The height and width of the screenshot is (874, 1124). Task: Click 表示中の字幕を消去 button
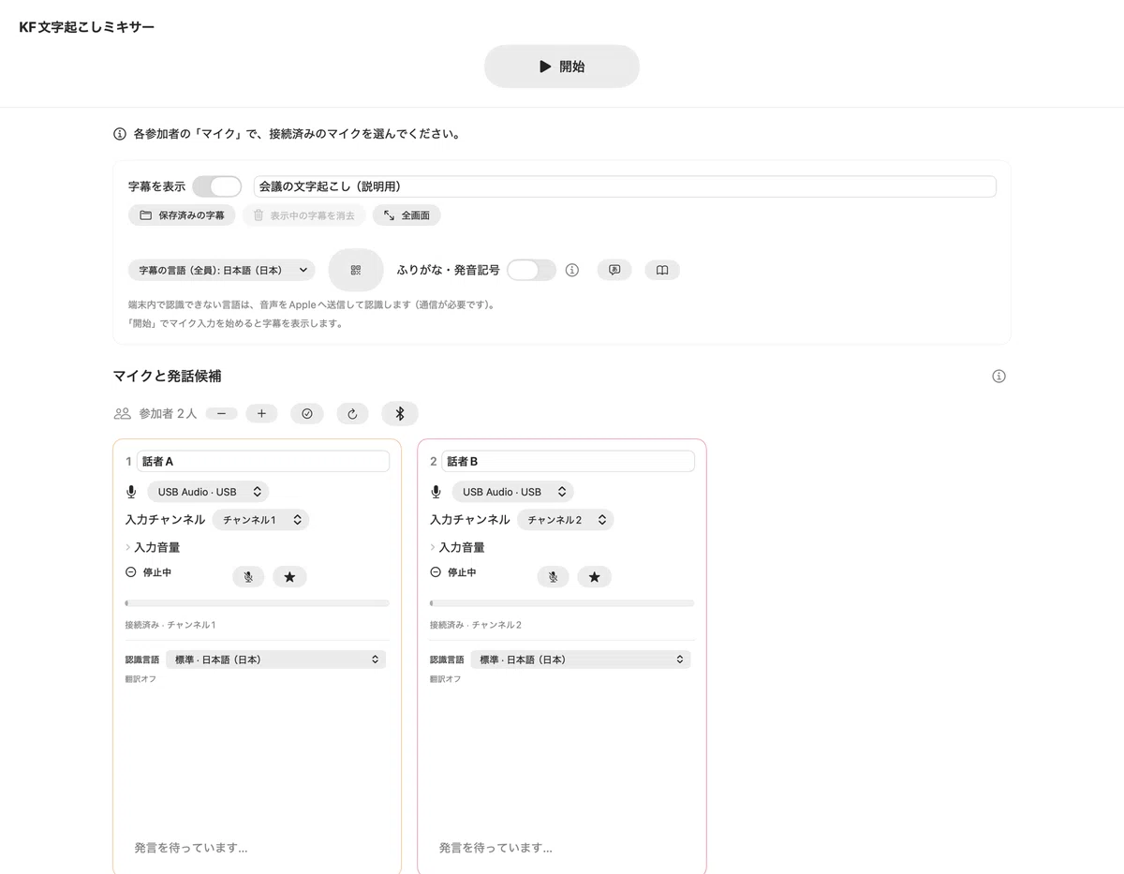pyautogui.click(x=303, y=215)
